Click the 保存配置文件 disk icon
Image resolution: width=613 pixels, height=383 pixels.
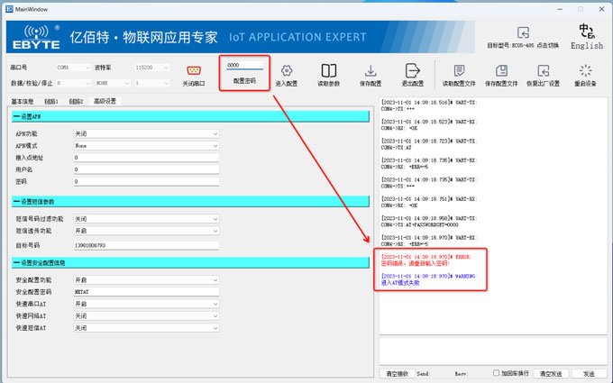pyautogui.click(x=502, y=71)
